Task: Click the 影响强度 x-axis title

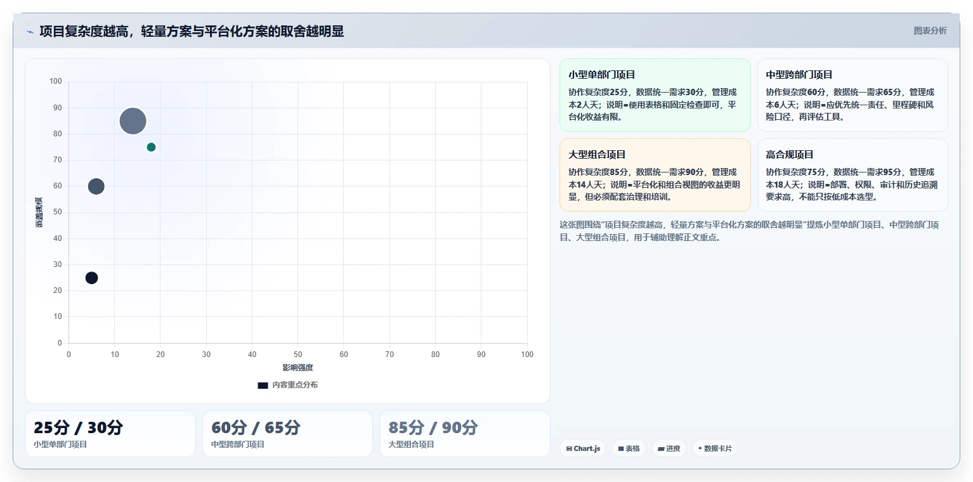Action: click(x=298, y=367)
